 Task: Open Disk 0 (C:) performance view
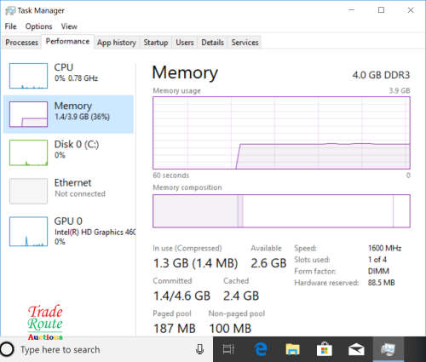point(68,152)
